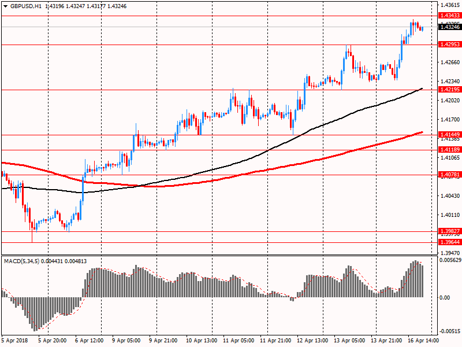Select the 1.39827 level label
462x347 pixels.
pyautogui.click(x=450, y=231)
